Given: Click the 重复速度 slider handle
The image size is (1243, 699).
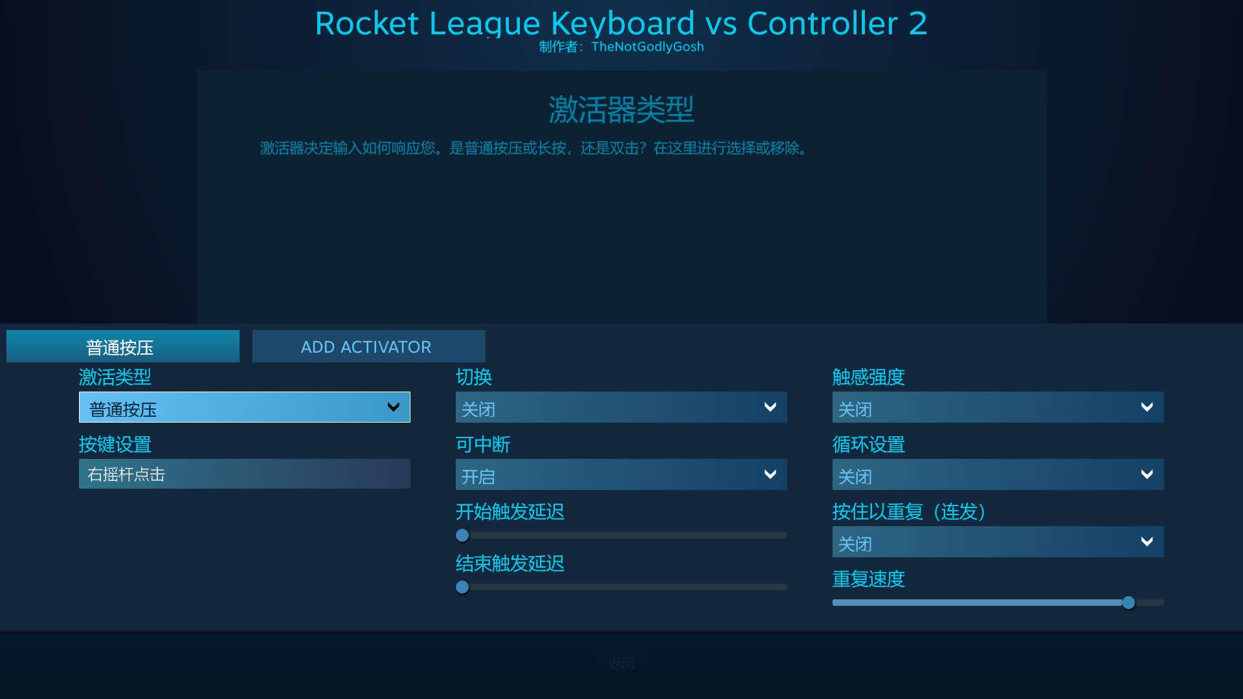Looking at the screenshot, I should (x=1128, y=603).
